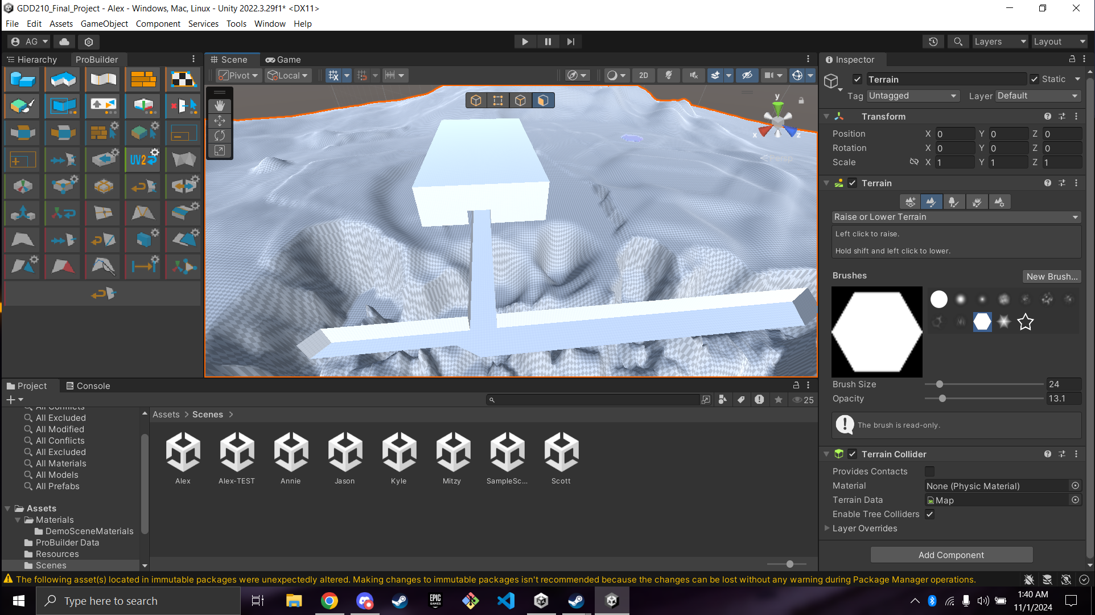
Task: Toggle the Static checkbox for Terrain
Action: (x=1034, y=79)
